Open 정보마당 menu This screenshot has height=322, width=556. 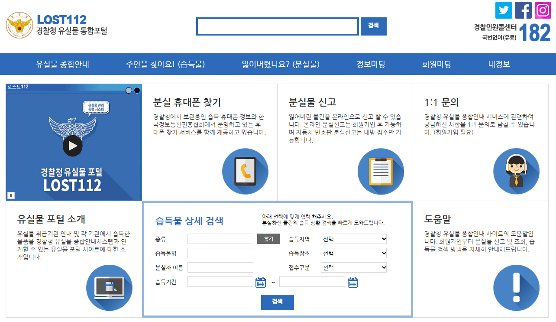point(371,64)
